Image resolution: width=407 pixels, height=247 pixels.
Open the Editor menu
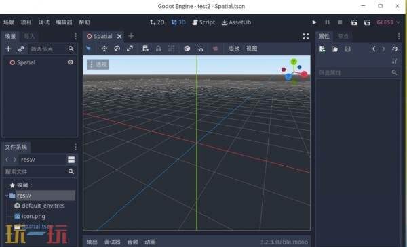point(64,22)
